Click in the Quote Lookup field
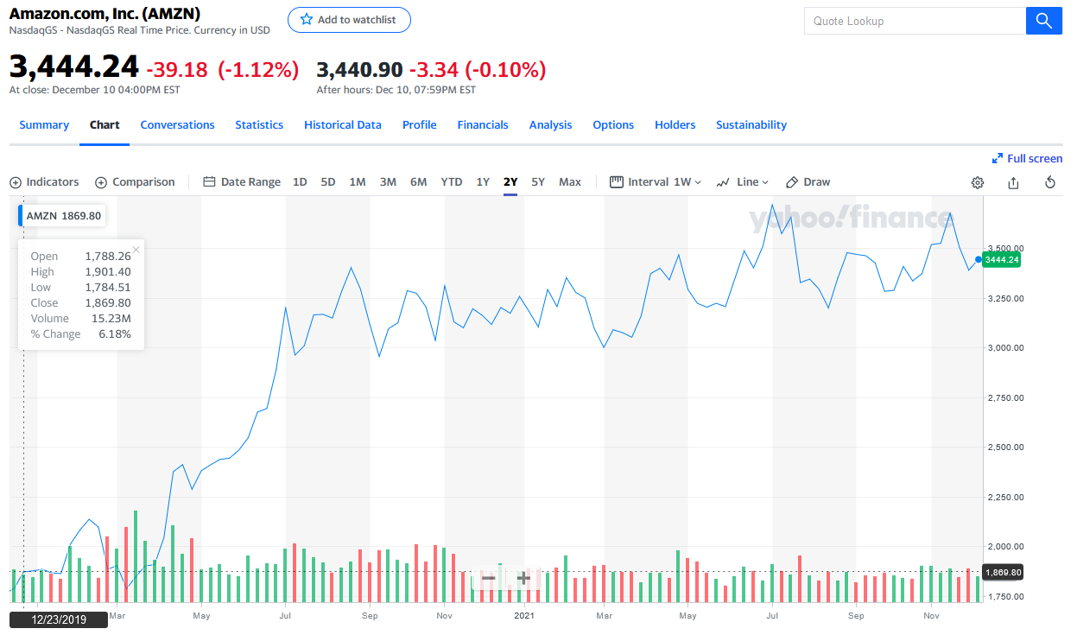The image size is (1077, 635). click(x=915, y=21)
